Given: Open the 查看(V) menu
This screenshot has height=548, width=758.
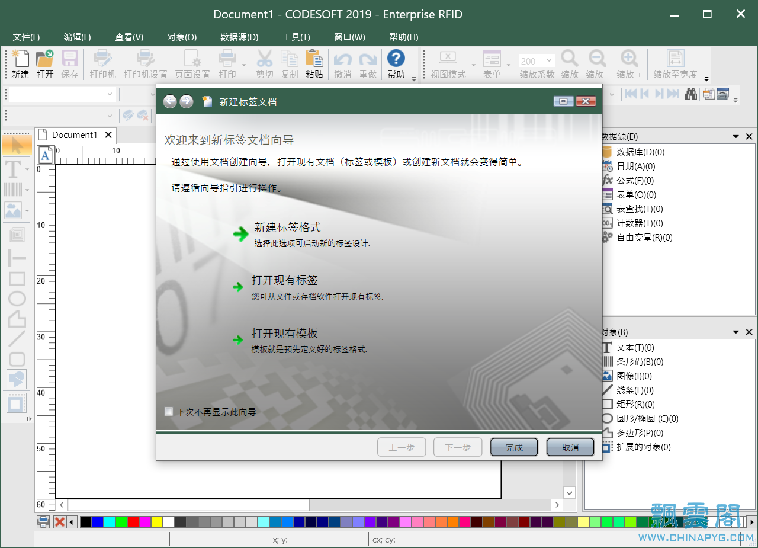Looking at the screenshot, I should coord(129,37).
